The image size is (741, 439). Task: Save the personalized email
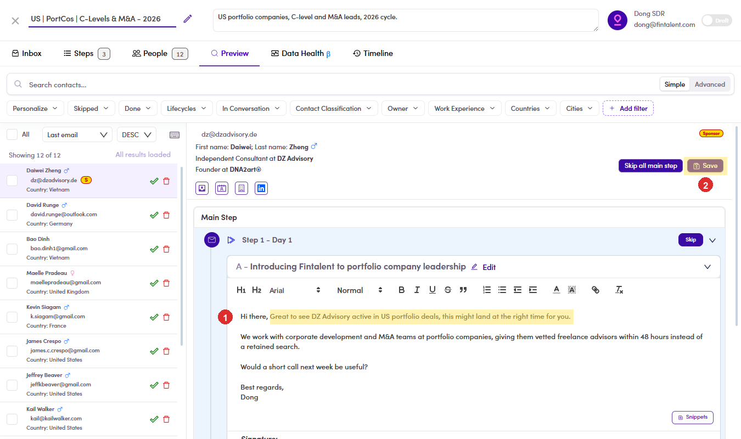705,166
